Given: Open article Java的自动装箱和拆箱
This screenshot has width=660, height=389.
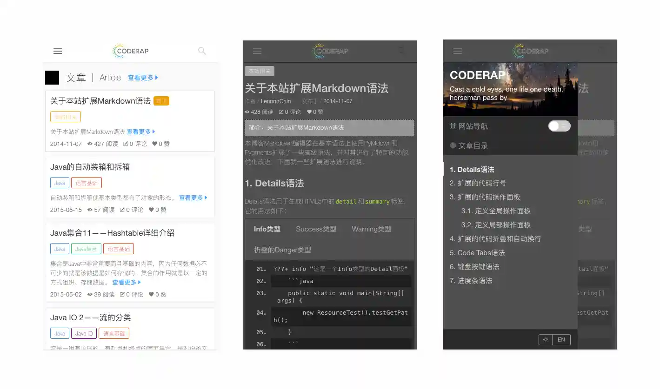Looking at the screenshot, I should [x=90, y=167].
